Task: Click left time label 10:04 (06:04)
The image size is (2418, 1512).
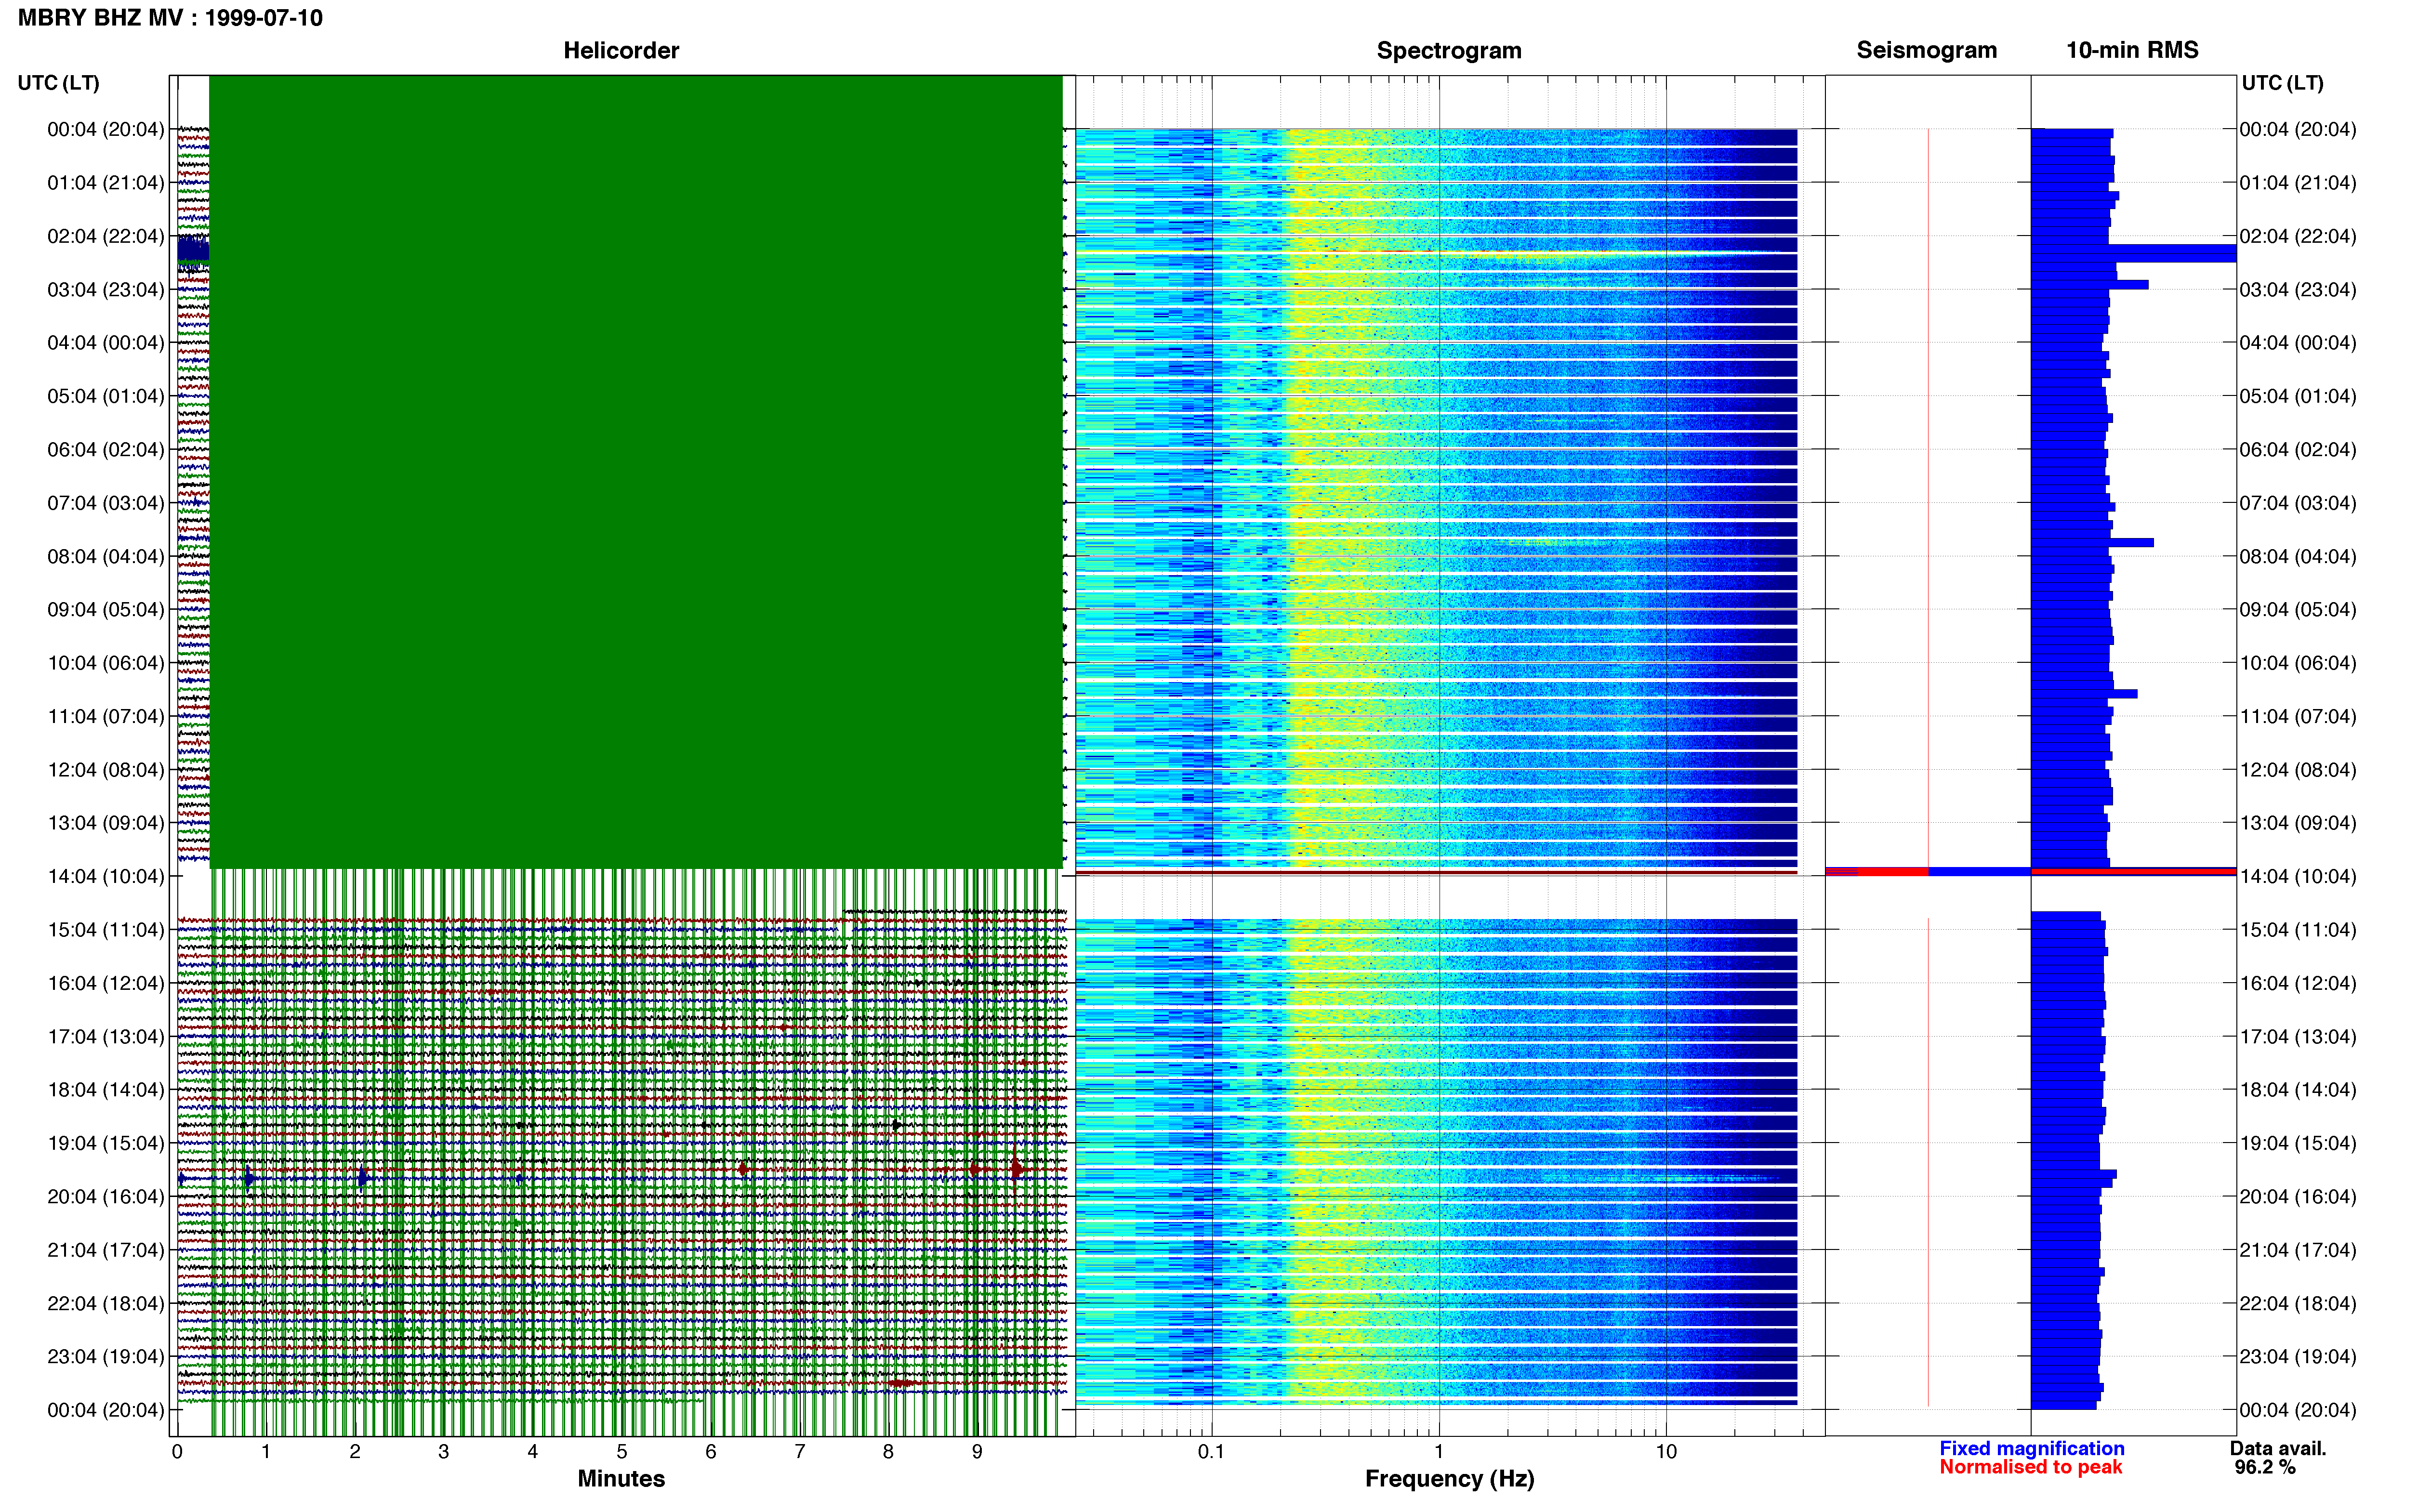Action: (x=106, y=662)
